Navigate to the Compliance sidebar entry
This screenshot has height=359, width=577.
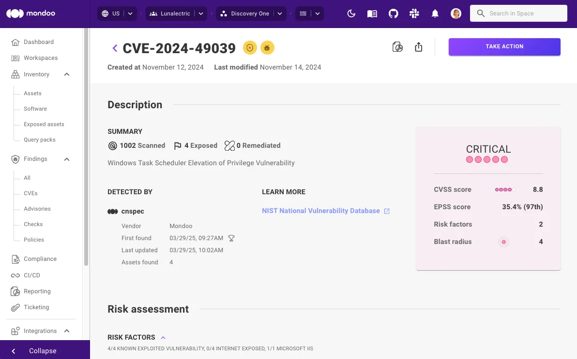(x=40, y=258)
